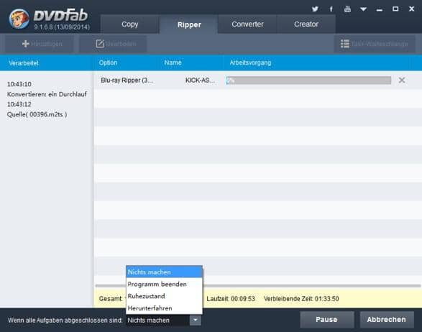
Task: Choose 'Ruhezustand' from the dropdown list
Action: pos(164,296)
